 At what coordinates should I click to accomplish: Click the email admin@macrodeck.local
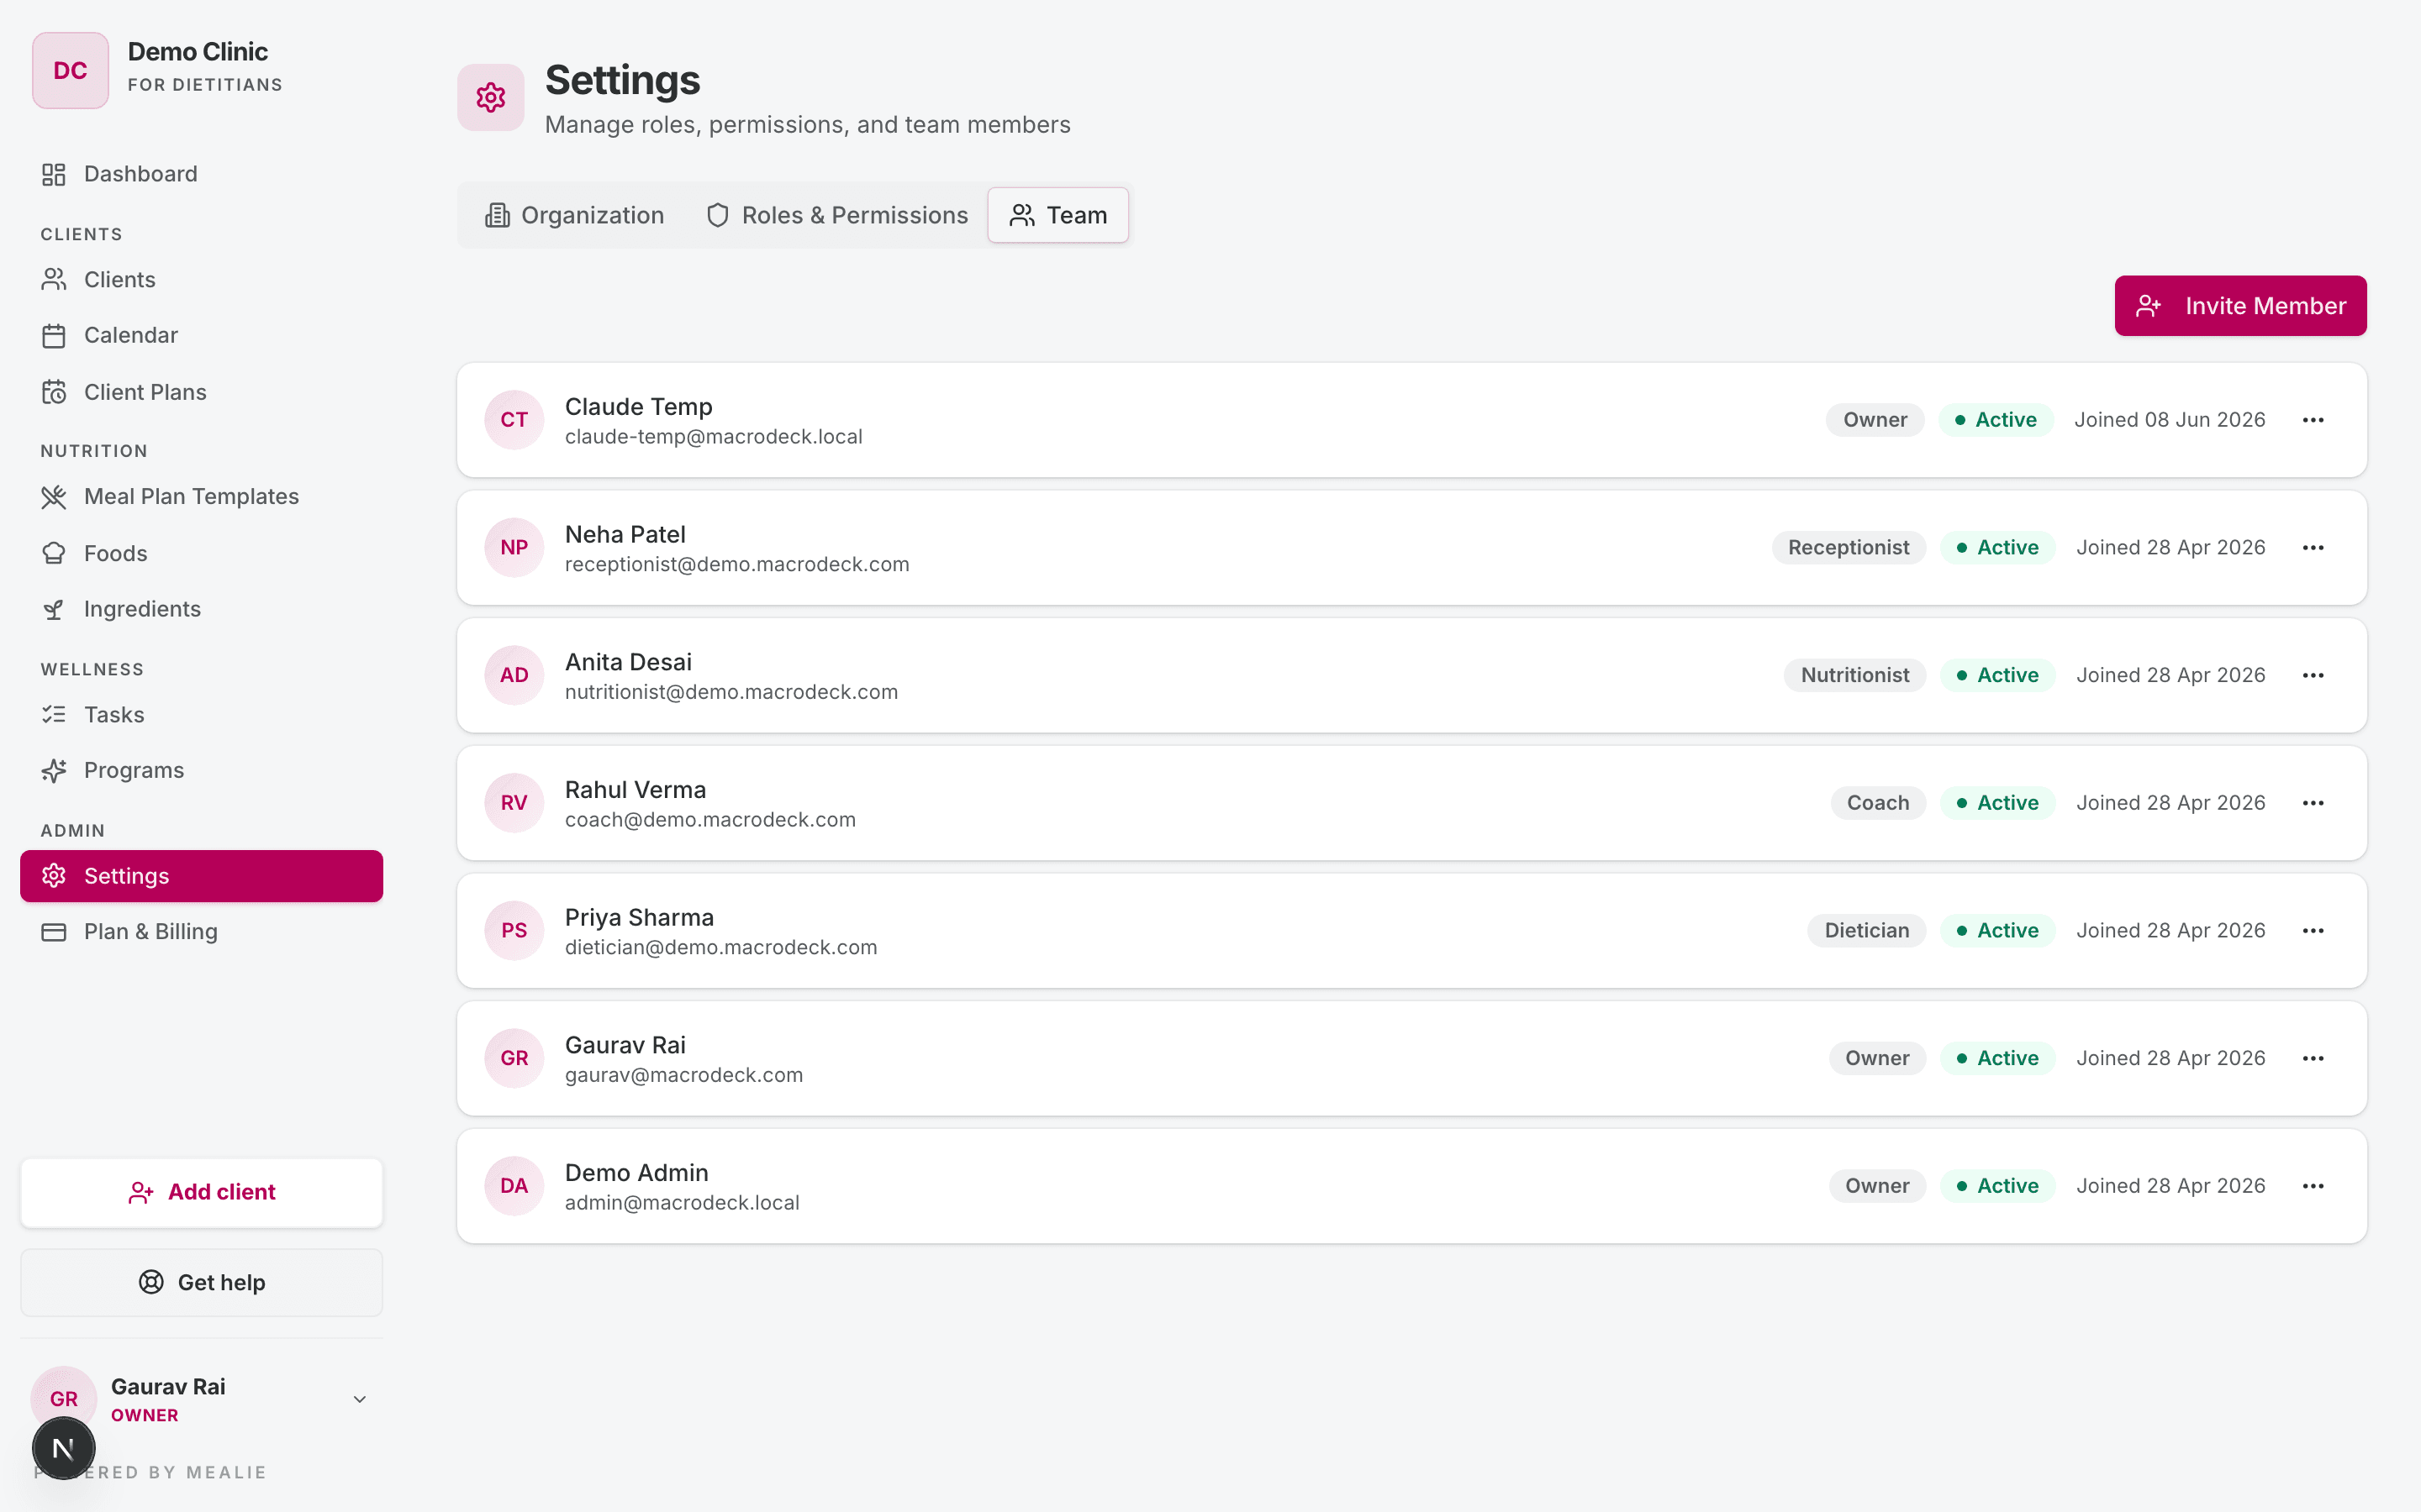[683, 1203]
